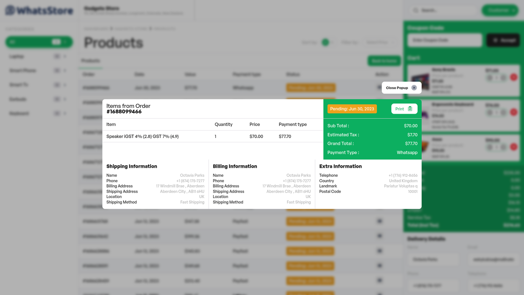The width and height of the screenshot is (524, 295).
Task: Increase quantity of the first cart item
Action: (x=503, y=78)
